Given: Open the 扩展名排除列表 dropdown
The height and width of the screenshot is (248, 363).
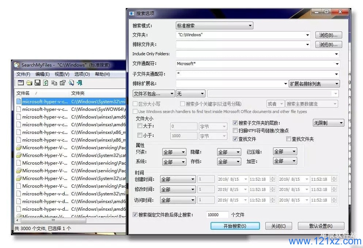Looking at the screenshot, I should (x=314, y=84).
